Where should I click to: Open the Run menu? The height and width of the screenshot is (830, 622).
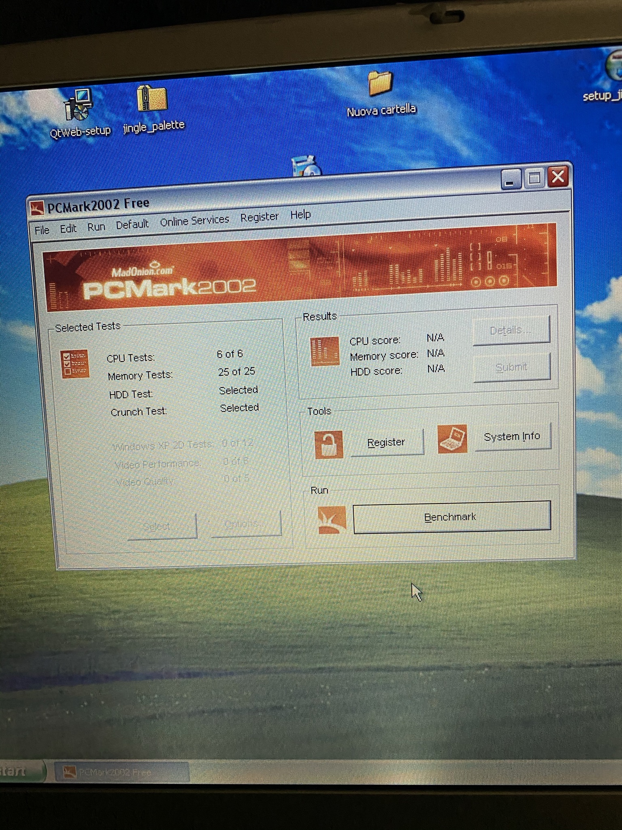[x=96, y=227]
